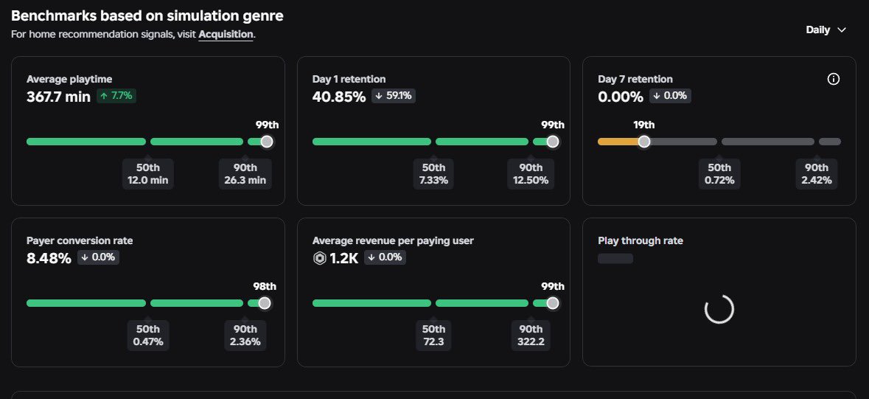Image resolution: width=869 pixels, height=399 pixels.
Task: Click the 59.1% decrease badge on Day 1 retention
Action: 394,96
